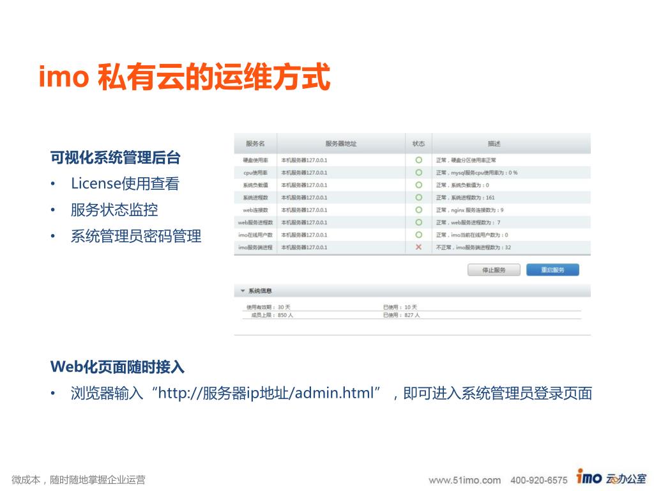Click the 描述 column header
Viewport: 654px width, 491px height.
[494, 144]
